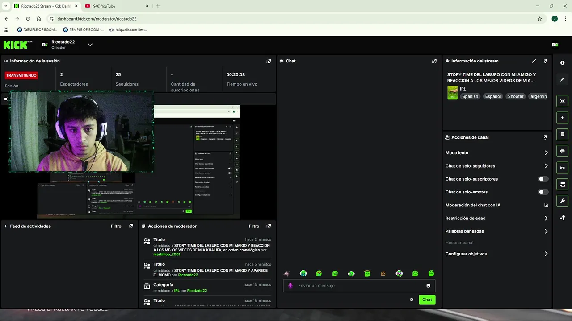Viewport: 572px width, 321px height.
Task: Click the focus frame sidebar icon
Action: (562, 101)
